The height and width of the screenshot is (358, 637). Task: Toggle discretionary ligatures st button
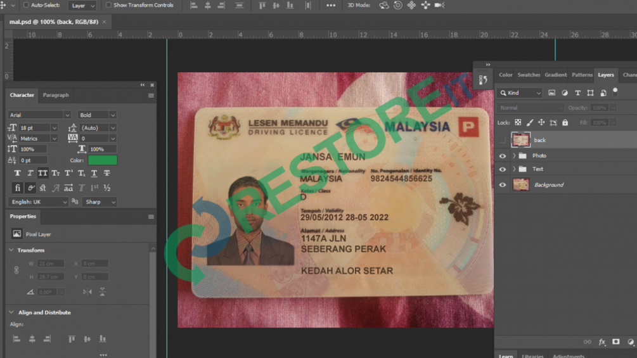pos(42,188)
